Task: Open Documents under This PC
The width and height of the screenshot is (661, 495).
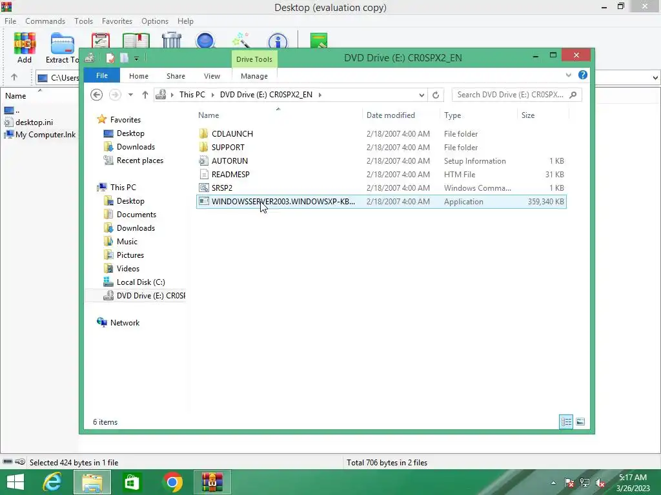Action: pyautogui.click(x=136, y=215)
